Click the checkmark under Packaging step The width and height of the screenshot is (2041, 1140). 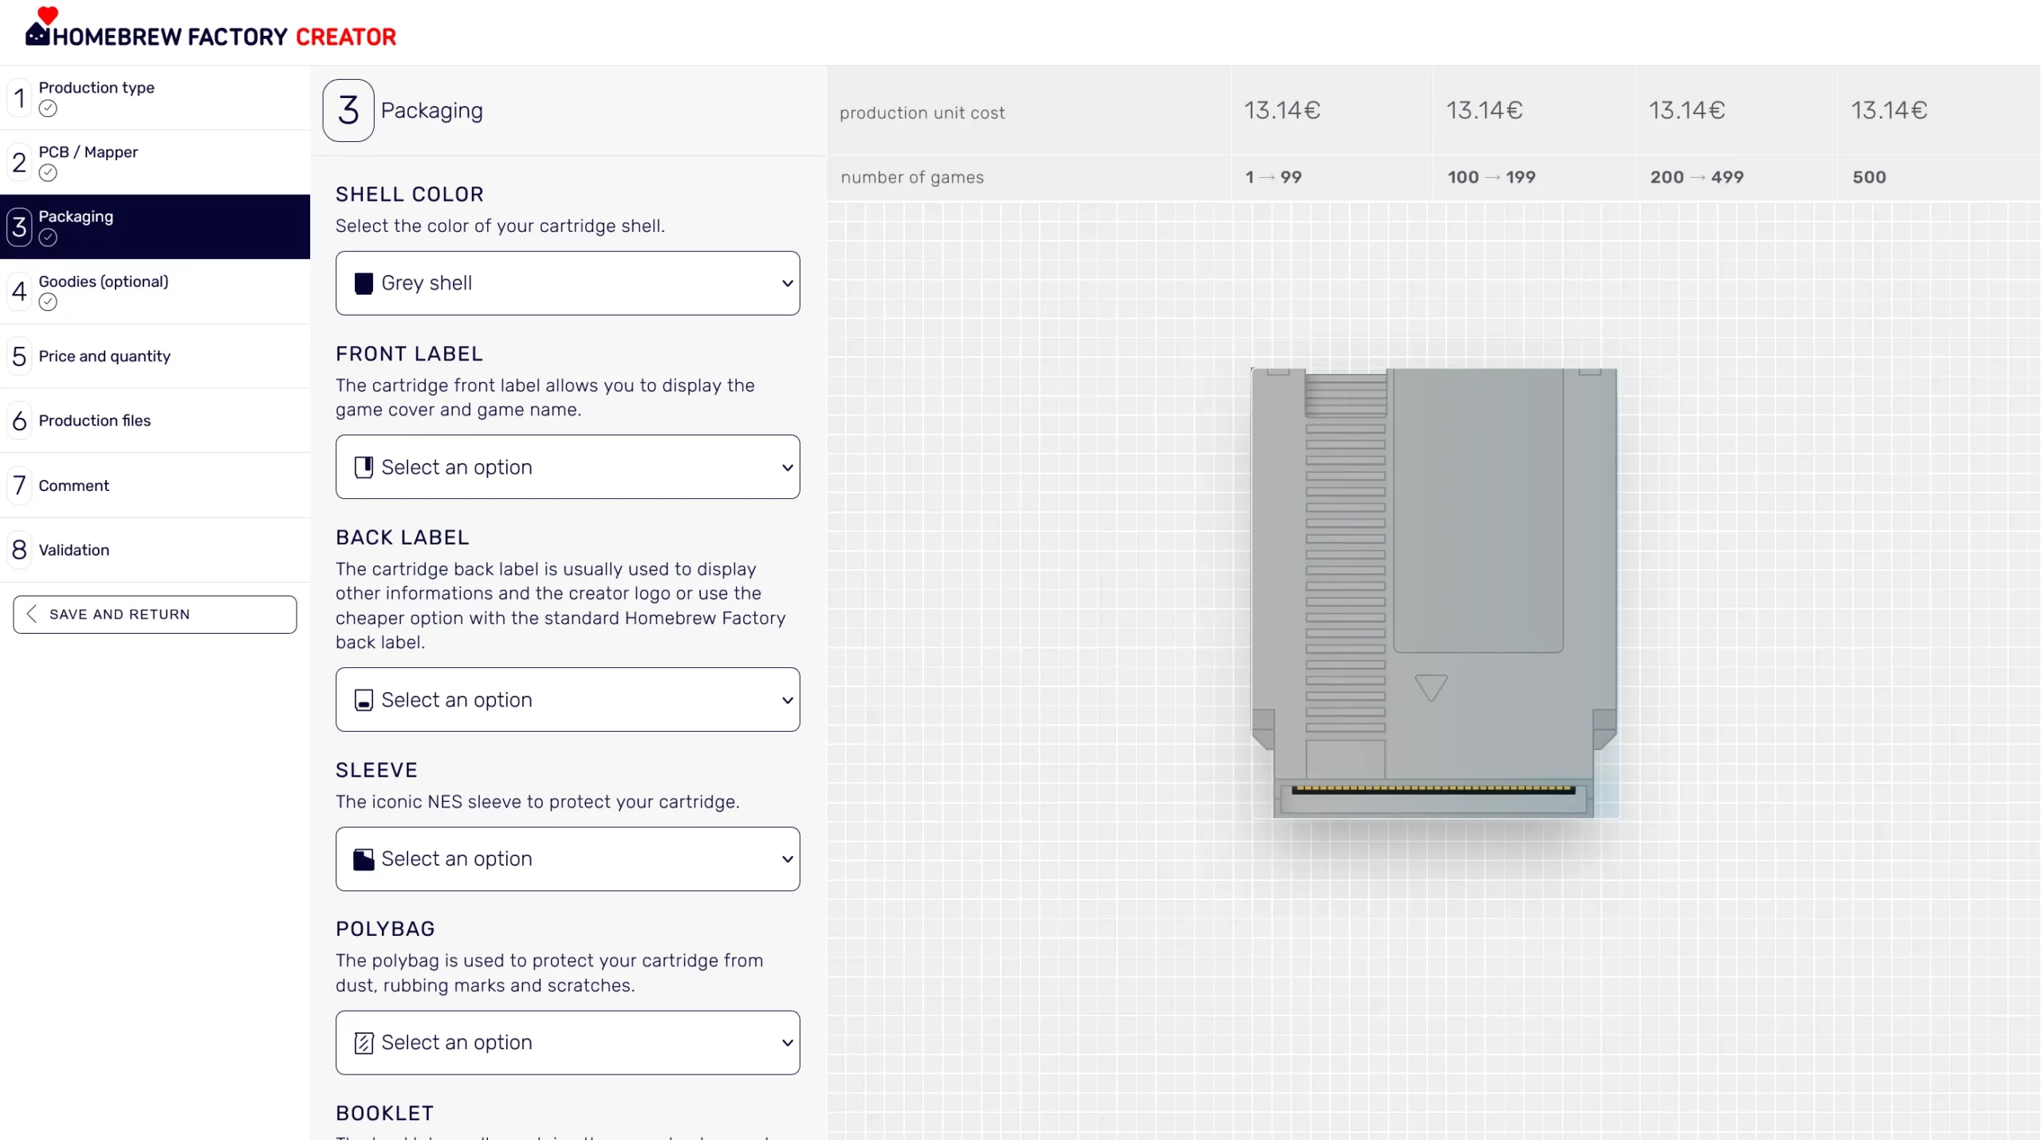[x=48, y=238]
